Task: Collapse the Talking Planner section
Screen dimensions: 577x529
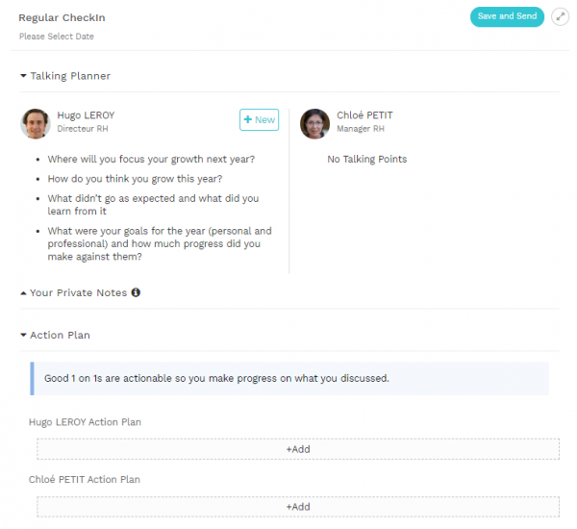Action: coord(23,76)
